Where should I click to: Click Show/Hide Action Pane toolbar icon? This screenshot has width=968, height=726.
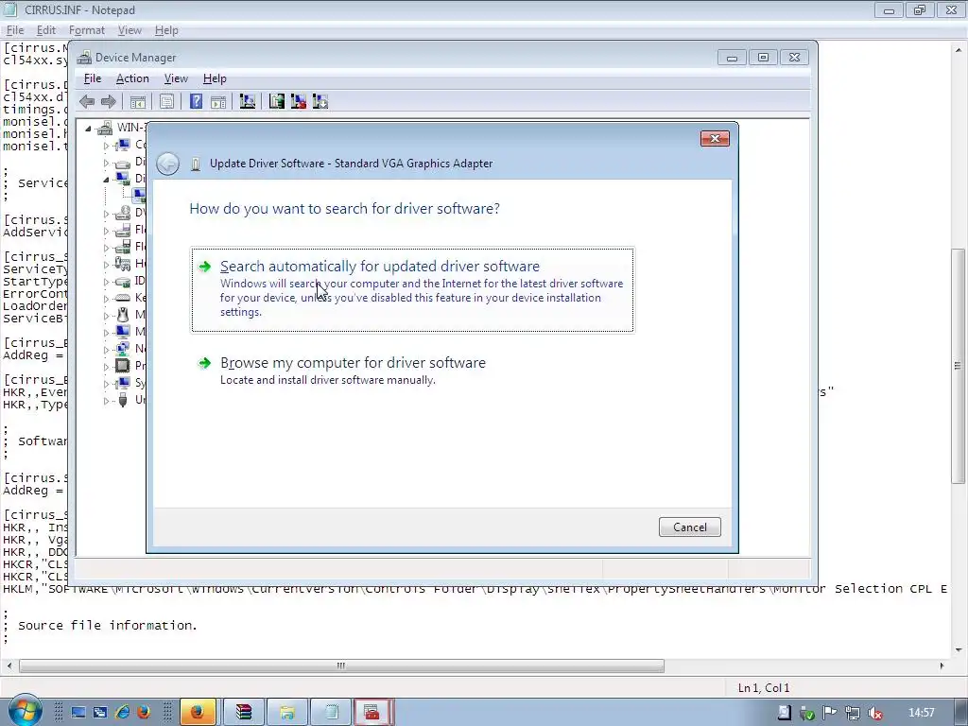(218, 102)
